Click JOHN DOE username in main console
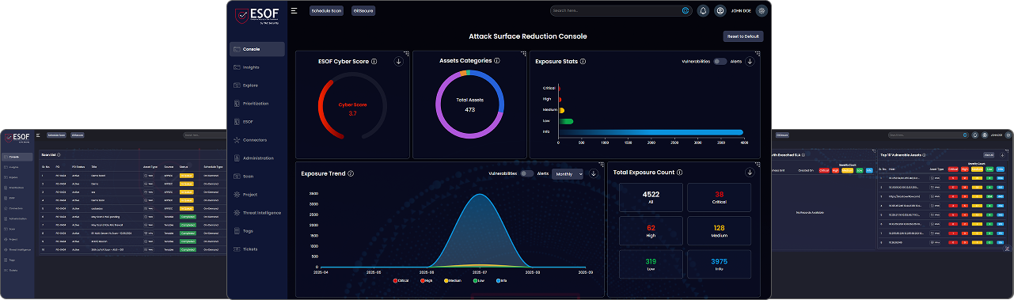The width and height of the screenshot is (1014, 300). pyautogui.click(x=741, y=11)
